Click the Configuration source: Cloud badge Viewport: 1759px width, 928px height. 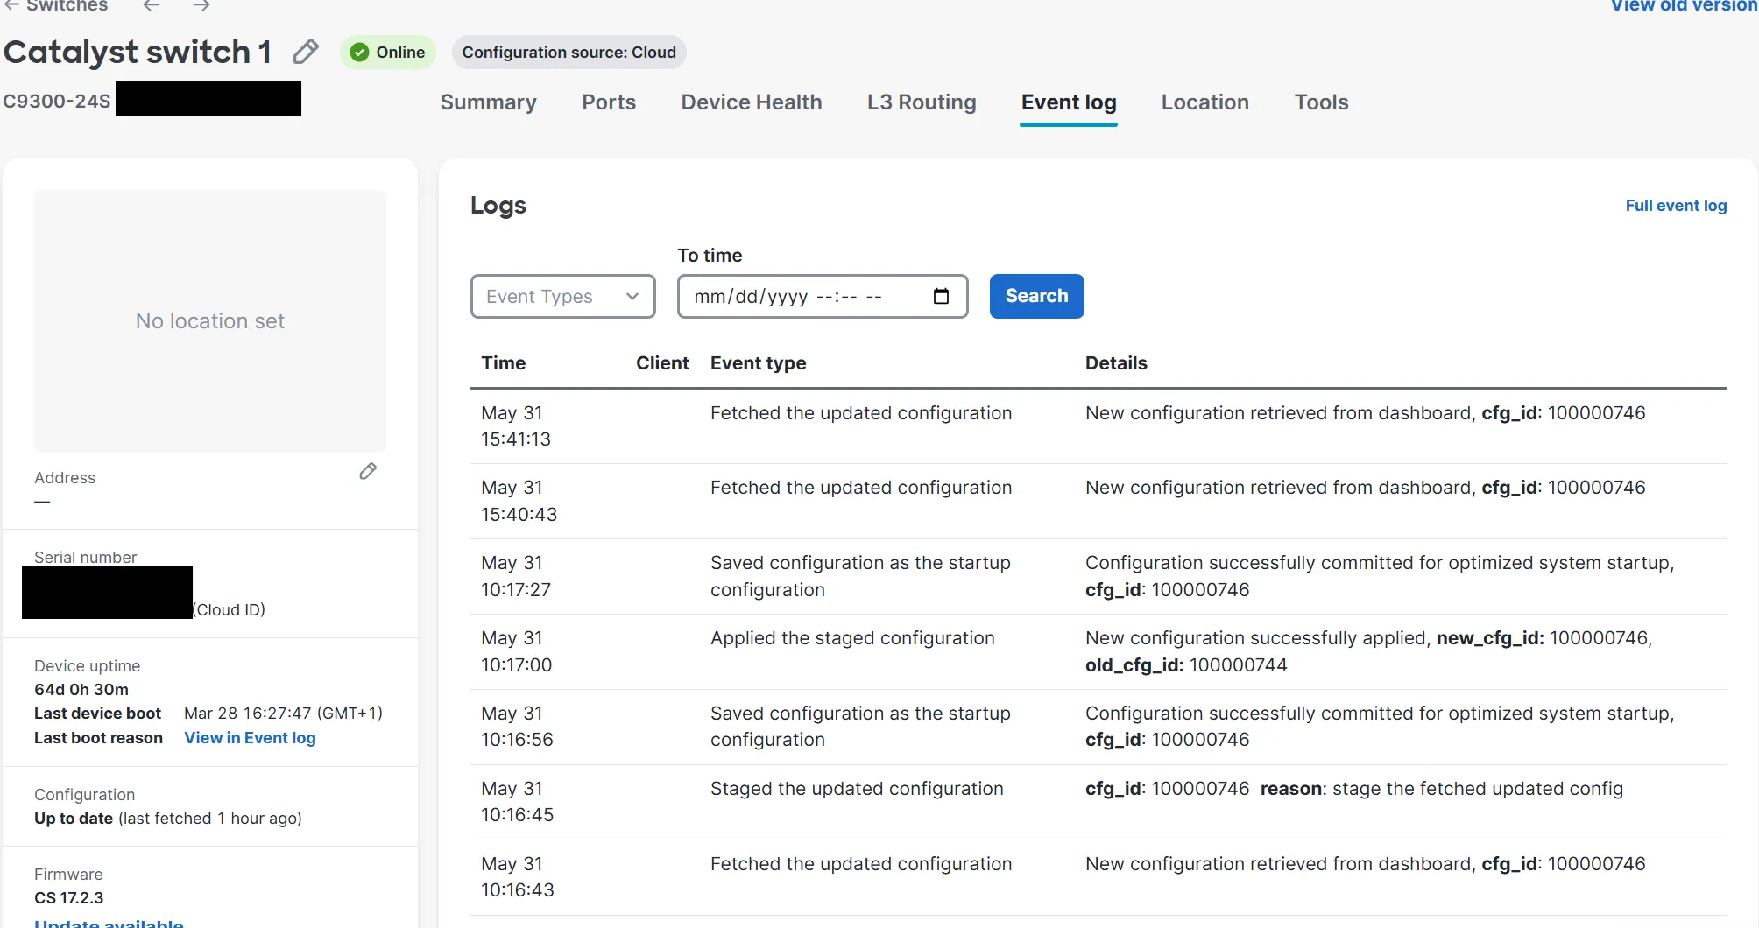[569, 52]
